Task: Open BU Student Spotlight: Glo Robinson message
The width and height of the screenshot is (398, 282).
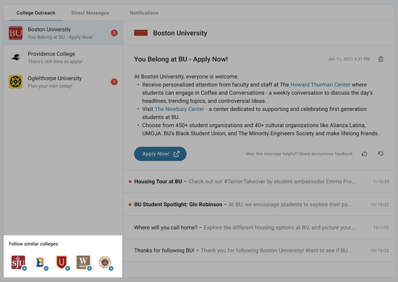Action: click(259, 204)
